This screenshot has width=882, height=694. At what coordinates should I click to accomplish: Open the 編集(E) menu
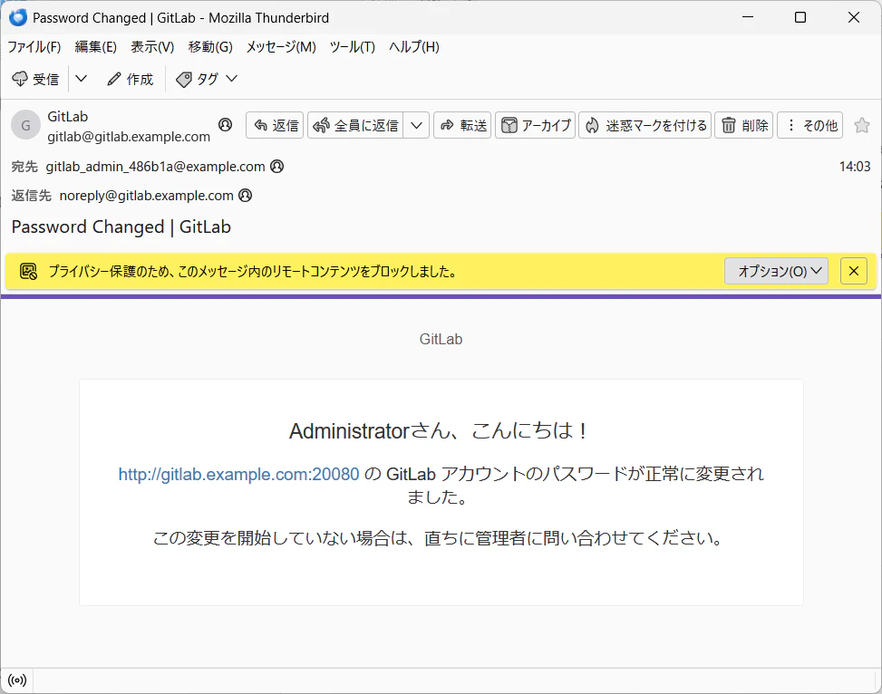click(95, 47)
